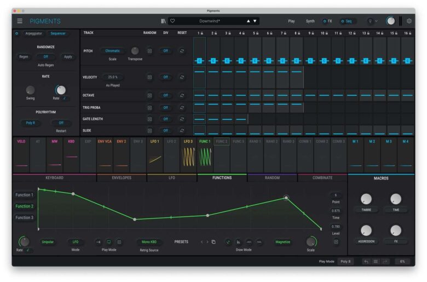Select Function 3

pos(25,217)
